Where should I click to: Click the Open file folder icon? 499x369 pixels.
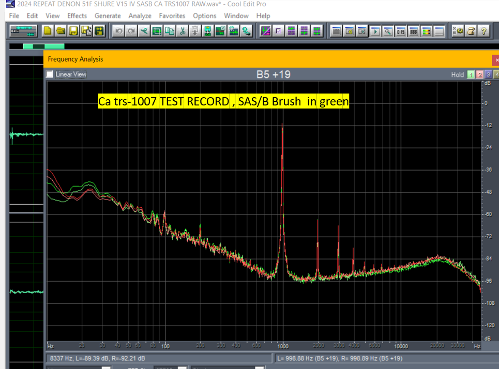click(x=61, y=31)
